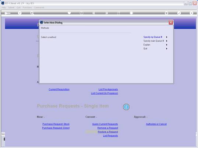Click the magnifier search icon
The image size is (198, 148).
32,13
